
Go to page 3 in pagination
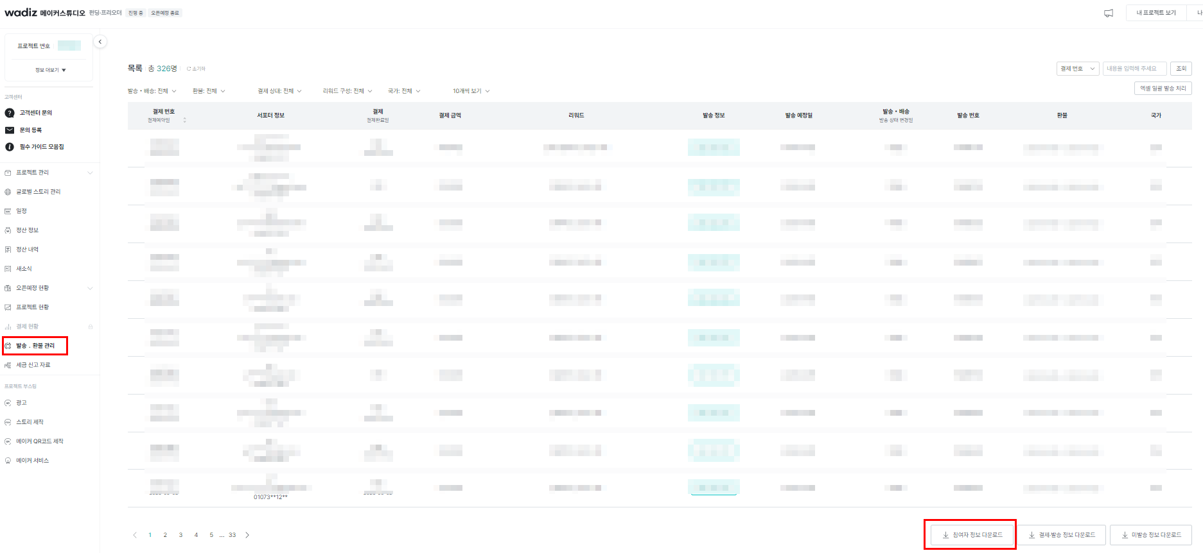180,535
